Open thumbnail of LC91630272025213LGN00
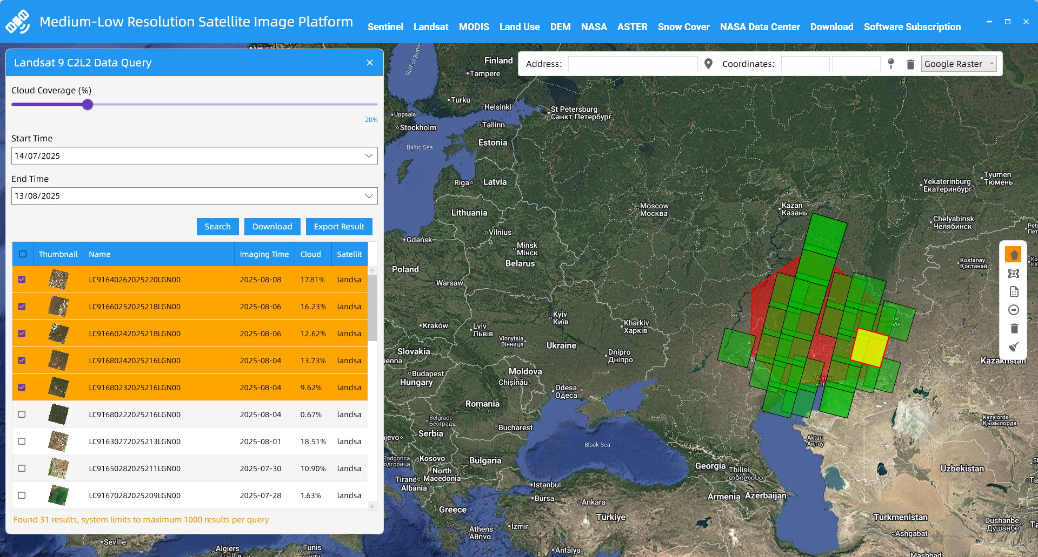The height and width of the screenshot is (557, 1038). [x=58, y=441]
